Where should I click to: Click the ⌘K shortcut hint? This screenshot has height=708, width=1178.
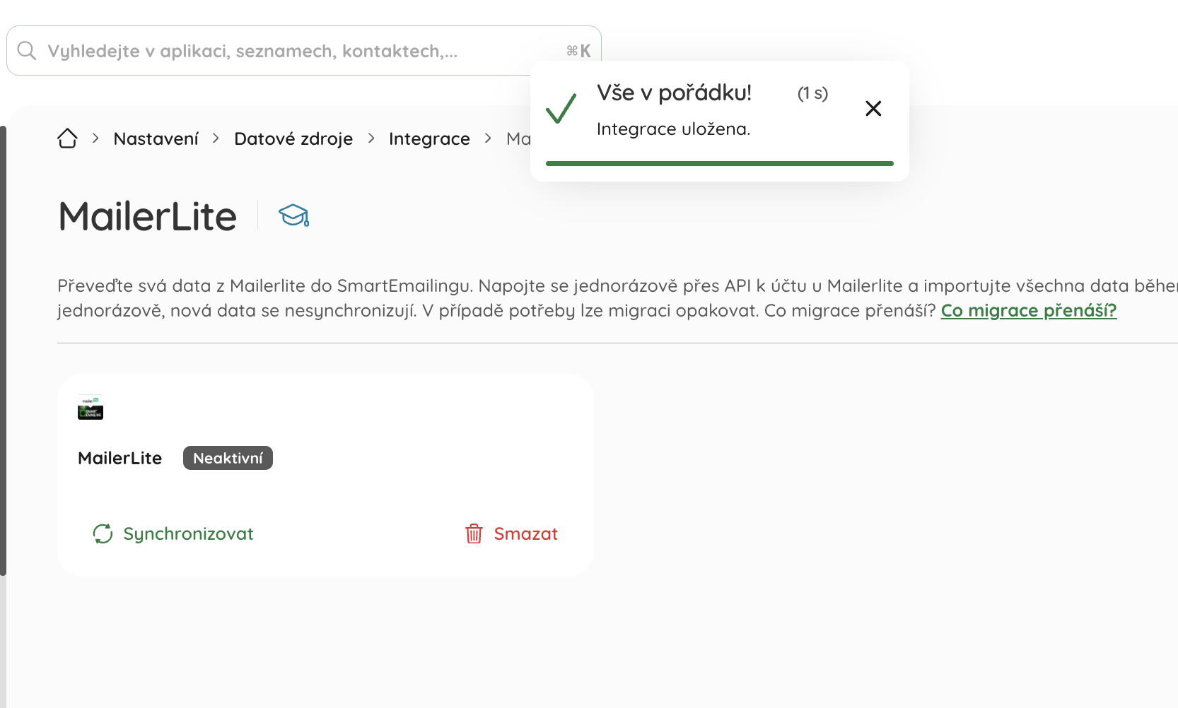pyautogui.click(x=578, y=51)
